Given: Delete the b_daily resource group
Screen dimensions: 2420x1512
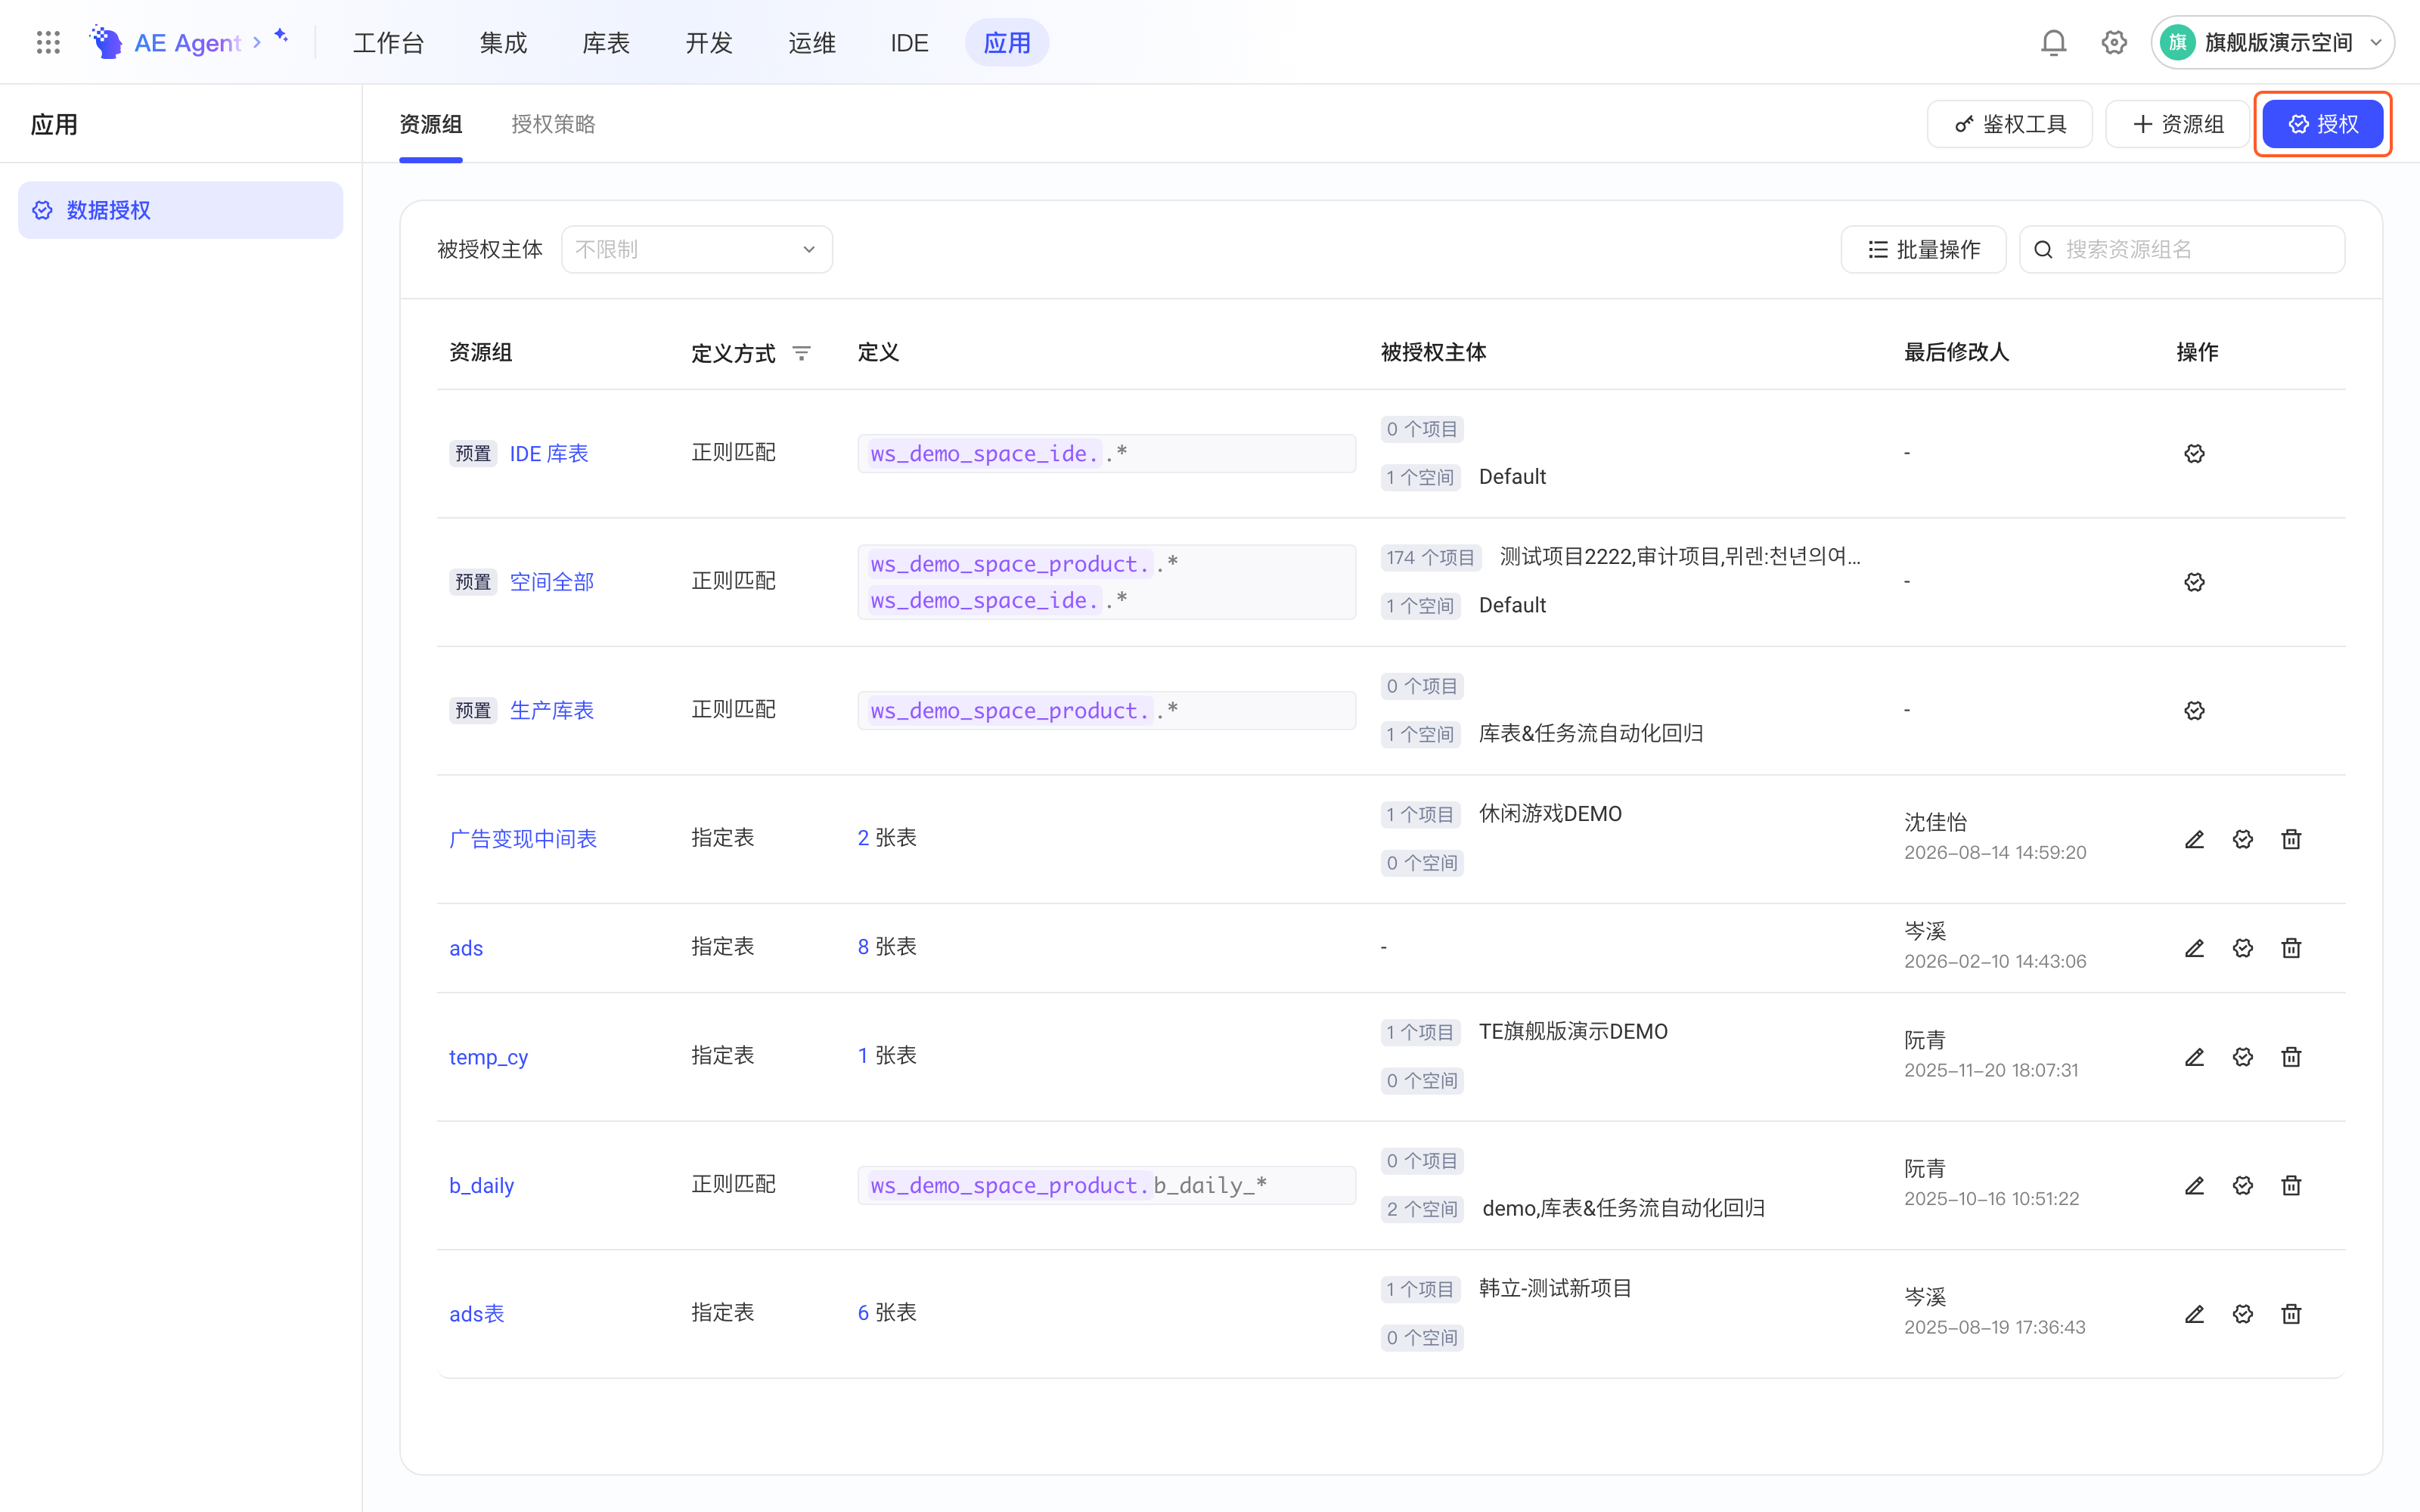Looking at the screenshot, I should 2291,1185.
